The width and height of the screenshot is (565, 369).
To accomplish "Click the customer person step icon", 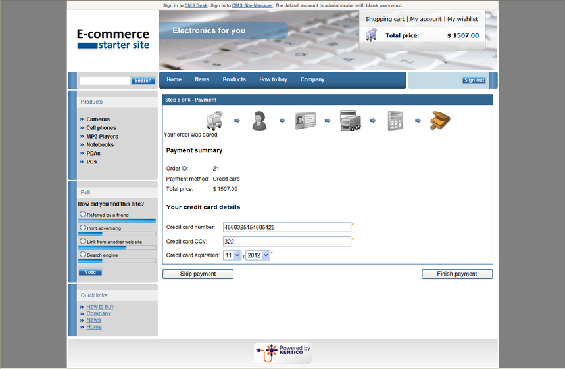I will (x=259, y=121).
